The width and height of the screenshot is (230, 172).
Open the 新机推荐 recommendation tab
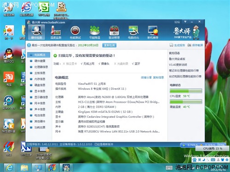coord(153,32)
